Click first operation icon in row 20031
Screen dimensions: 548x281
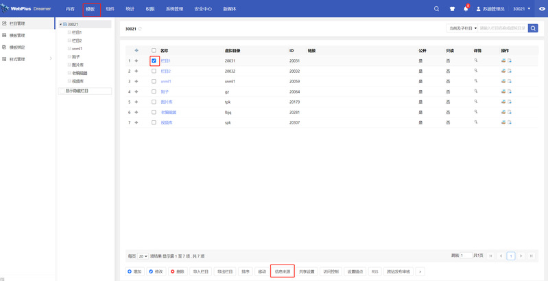[503, 60]
